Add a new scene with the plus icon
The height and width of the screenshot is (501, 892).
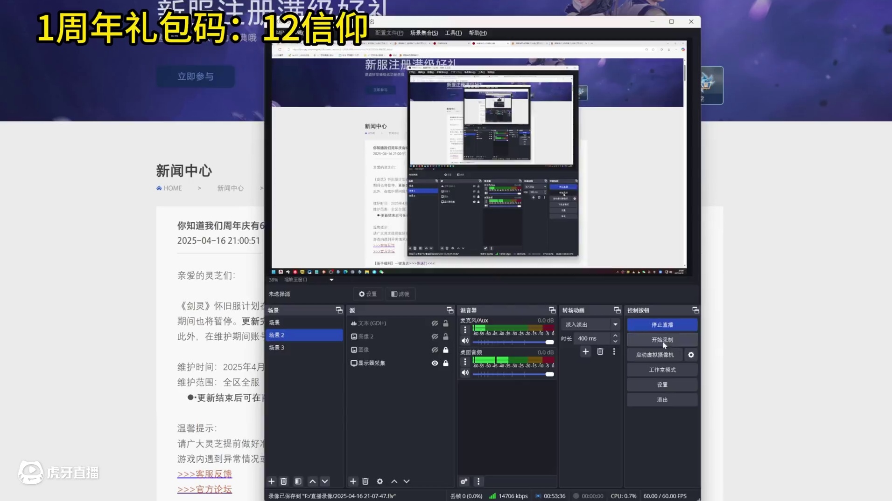coord(272,481)
